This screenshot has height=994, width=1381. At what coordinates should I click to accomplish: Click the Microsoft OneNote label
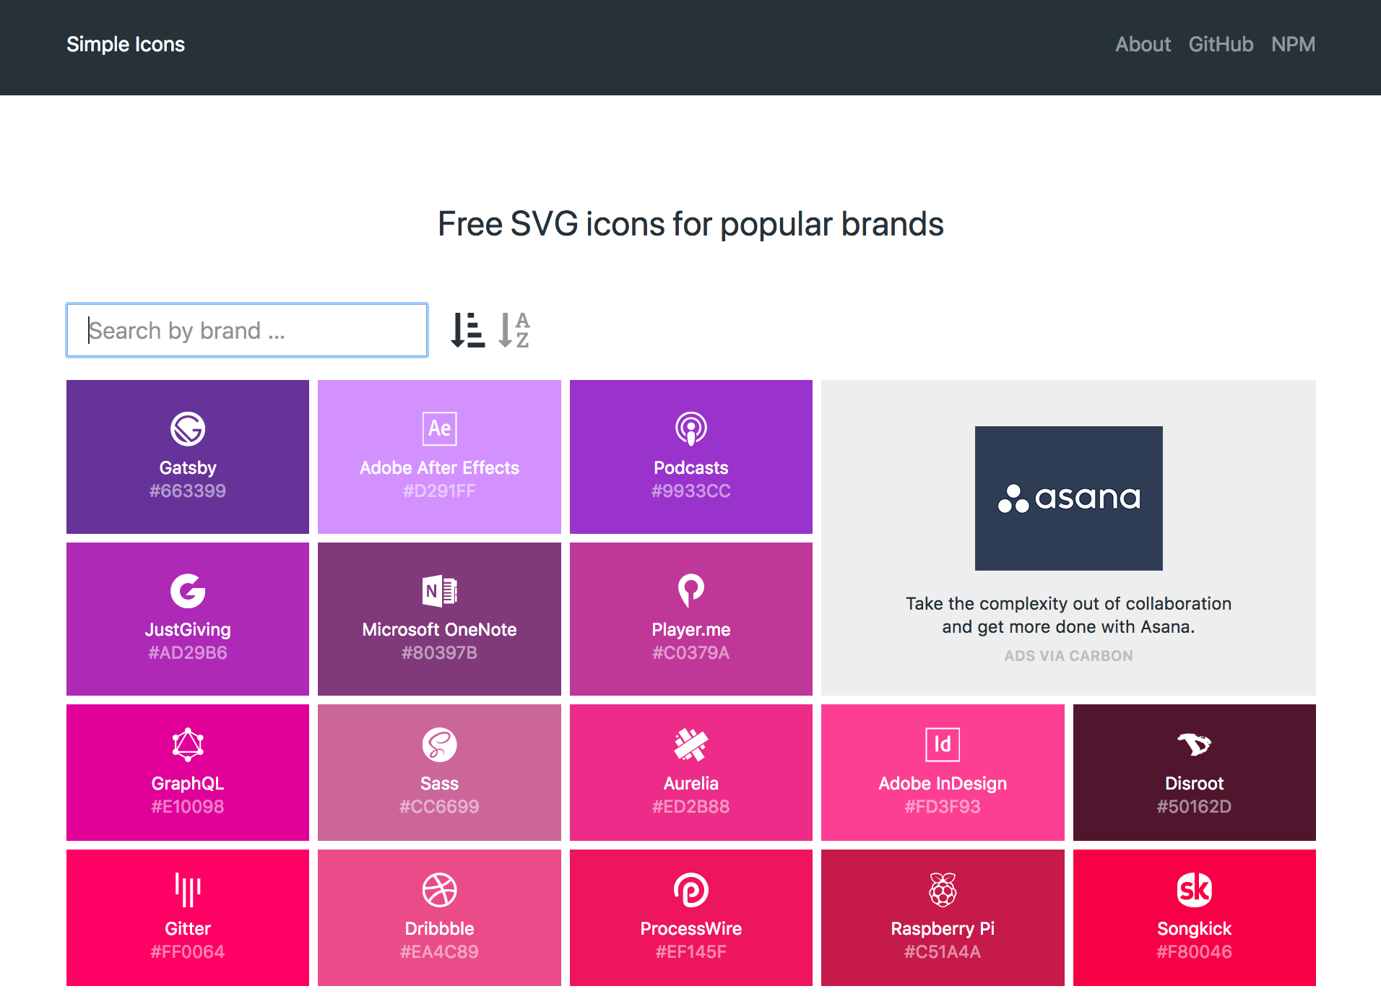pos(439,630)
